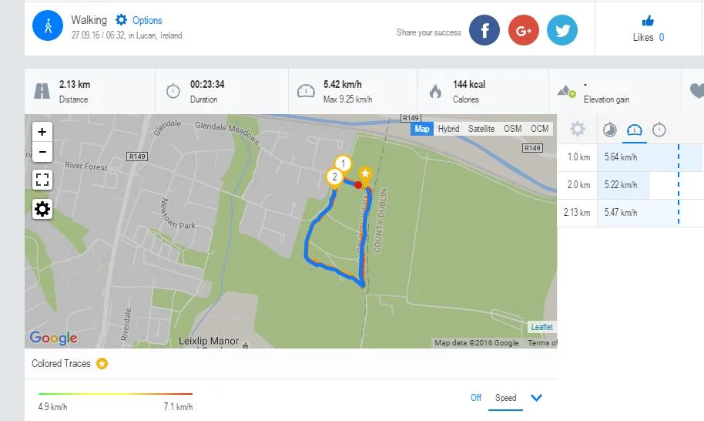Select the 1.0 km split row

coord(630,157)
